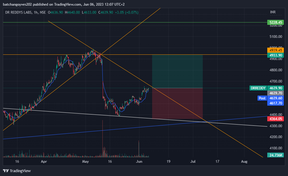Click the blue 4639.60 post-market price label
The image size is (288, 176).
[x=276, y=98]
